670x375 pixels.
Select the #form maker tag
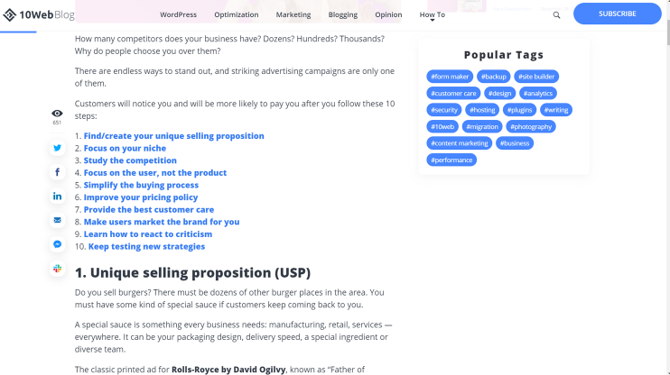(450, 77)
